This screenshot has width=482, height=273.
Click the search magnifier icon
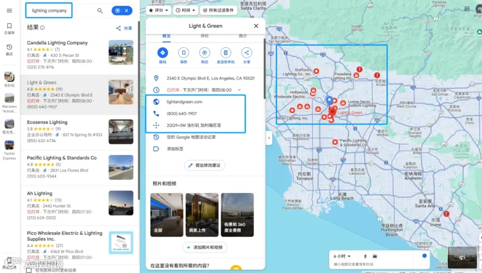(100, 11)
